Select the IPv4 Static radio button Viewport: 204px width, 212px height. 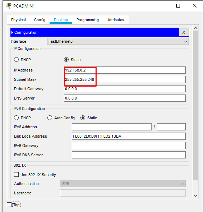pos(66,60)
